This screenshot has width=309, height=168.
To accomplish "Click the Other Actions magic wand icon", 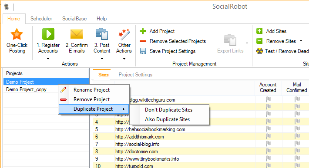I will (124, 34).
